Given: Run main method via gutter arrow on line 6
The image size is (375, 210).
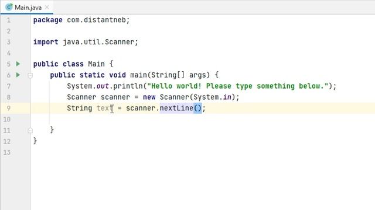Looking at the screenshot, I should pos(18,75).
